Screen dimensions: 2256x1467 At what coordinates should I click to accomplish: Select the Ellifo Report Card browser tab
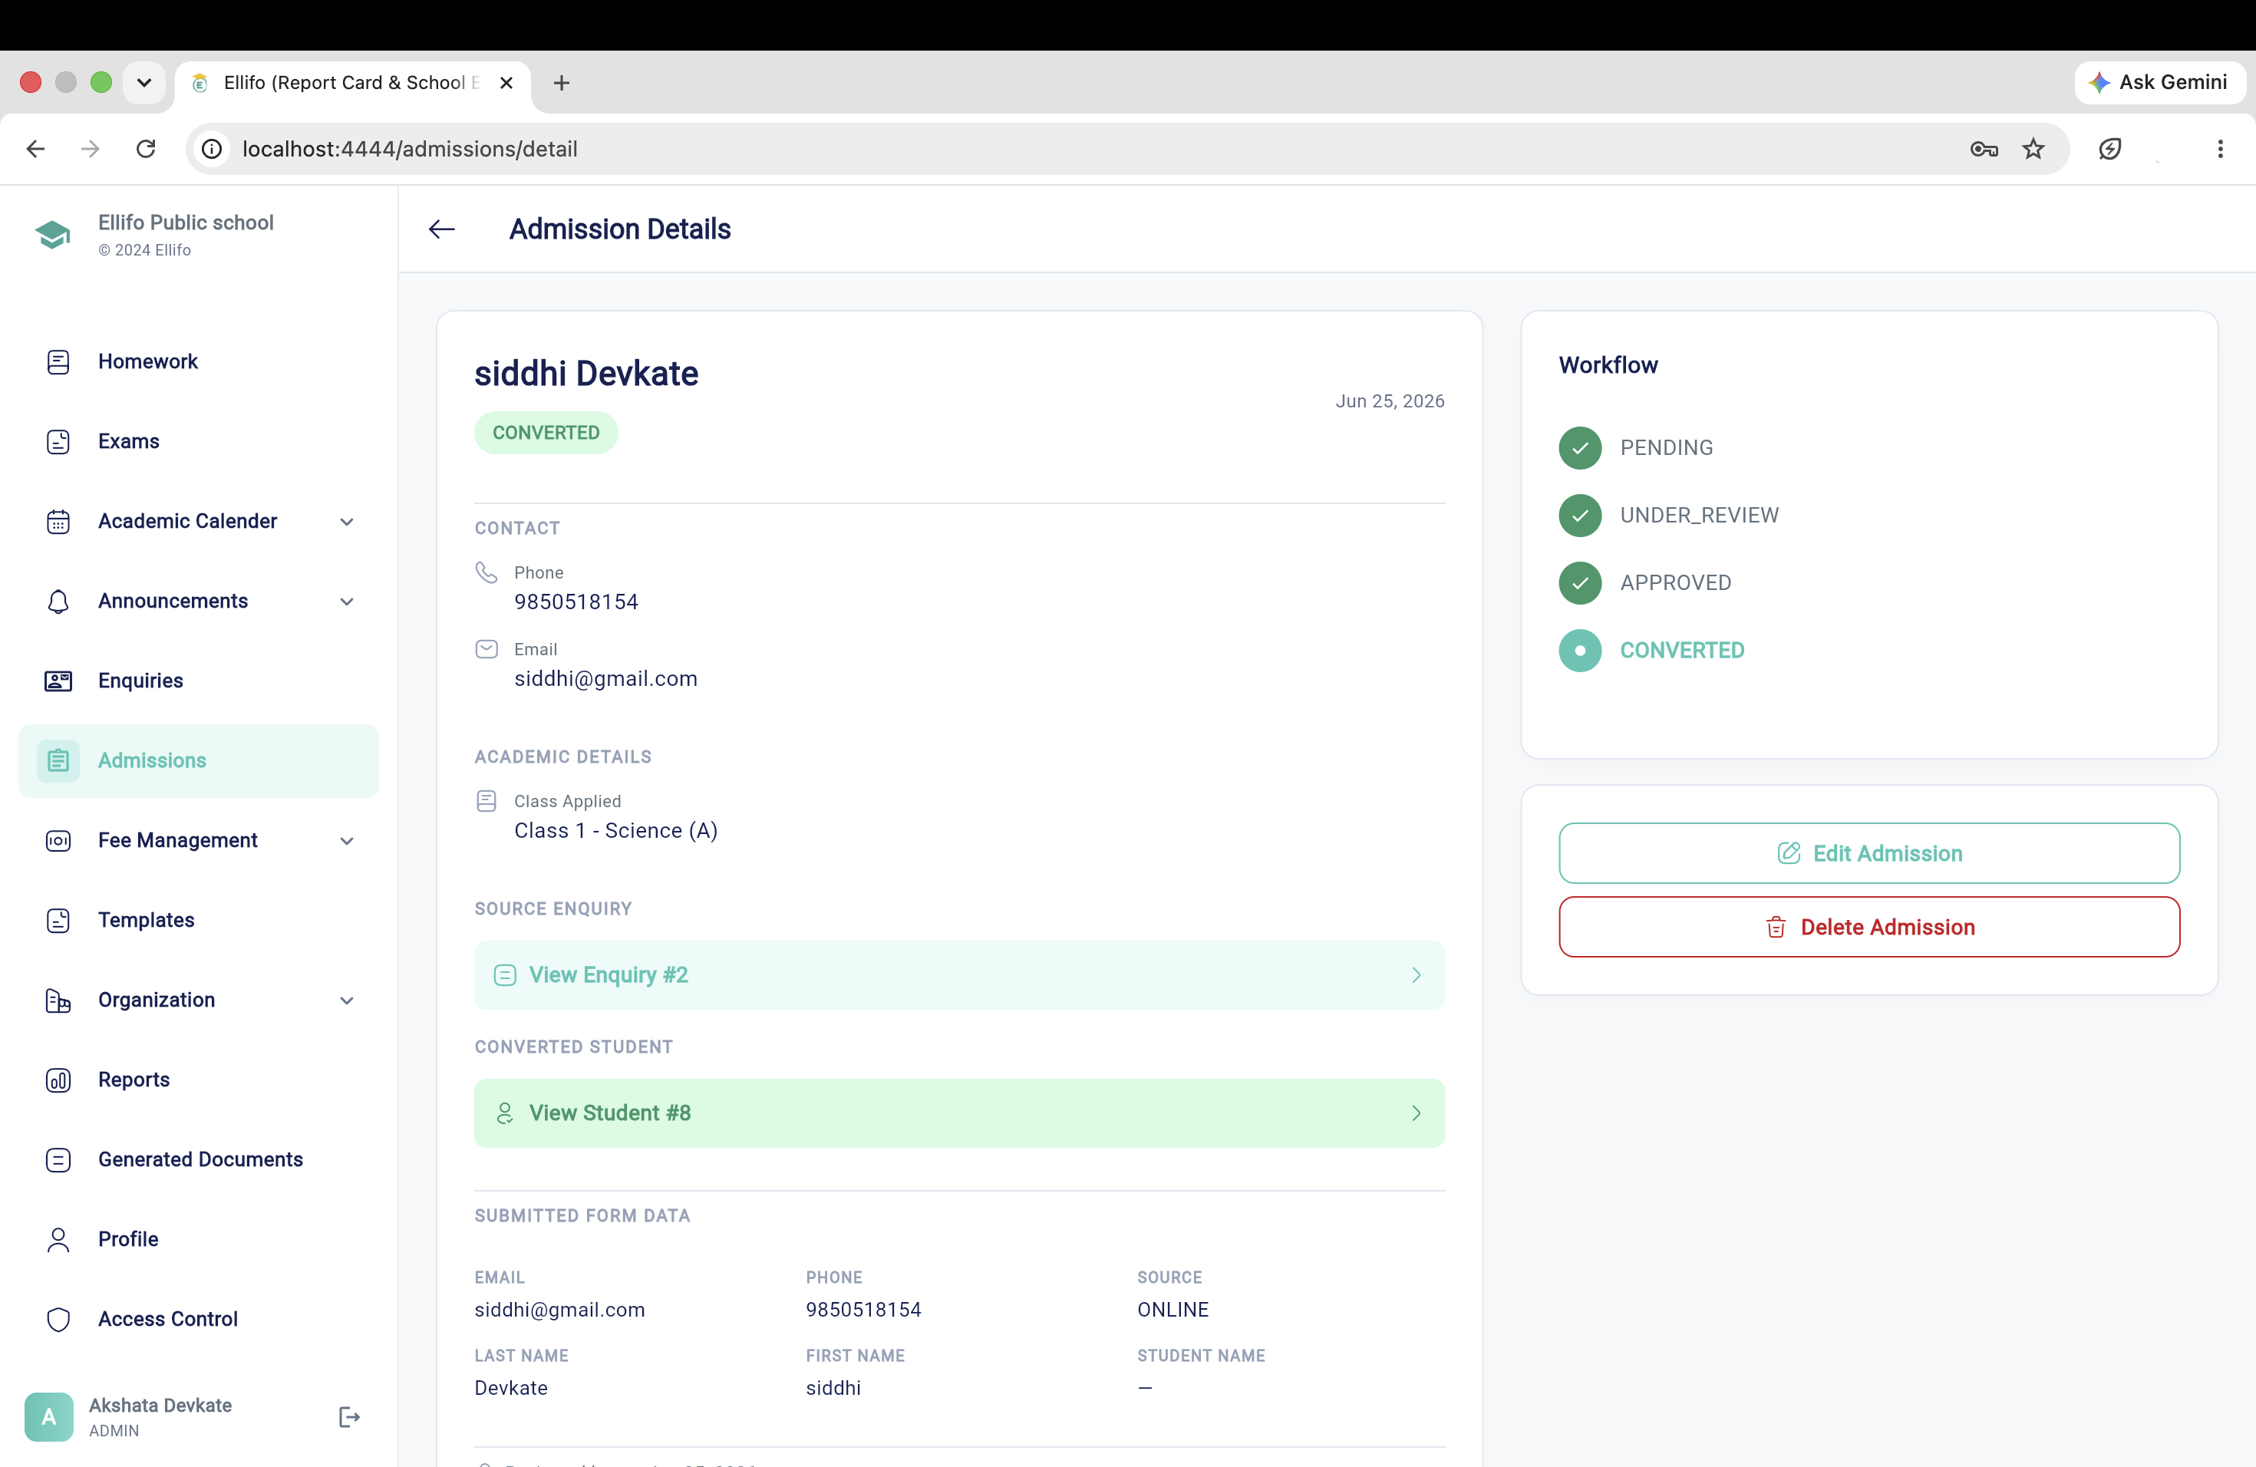353,82
